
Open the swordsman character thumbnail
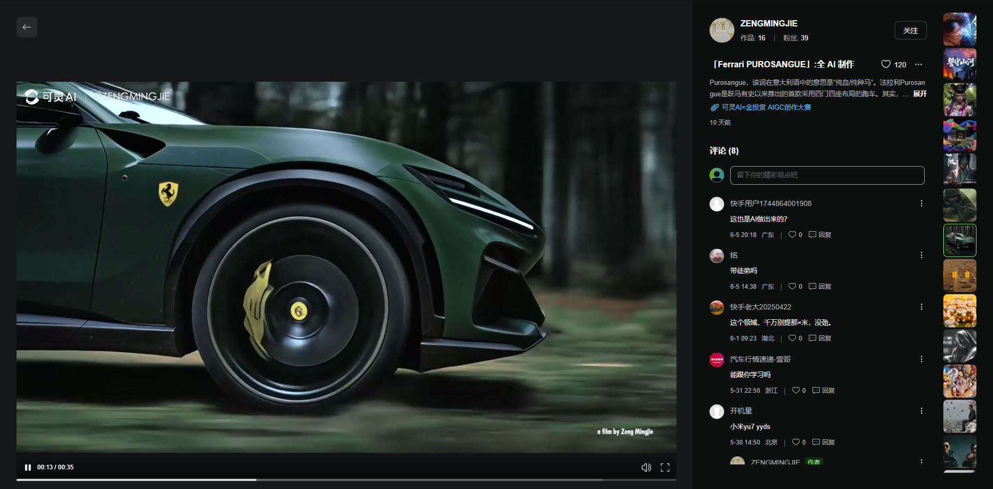pos(960,170)
